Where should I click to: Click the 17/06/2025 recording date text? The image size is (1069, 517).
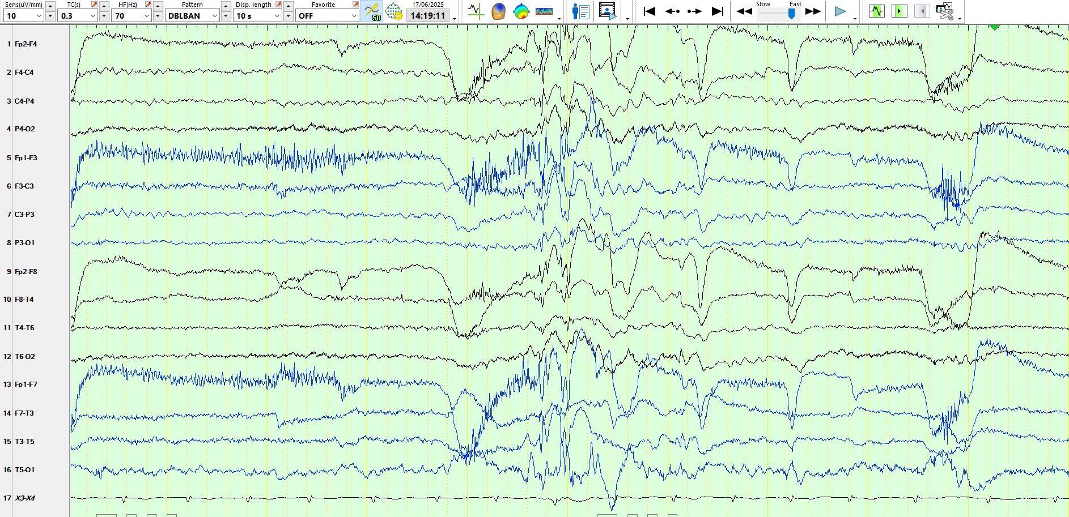(428, 5)
